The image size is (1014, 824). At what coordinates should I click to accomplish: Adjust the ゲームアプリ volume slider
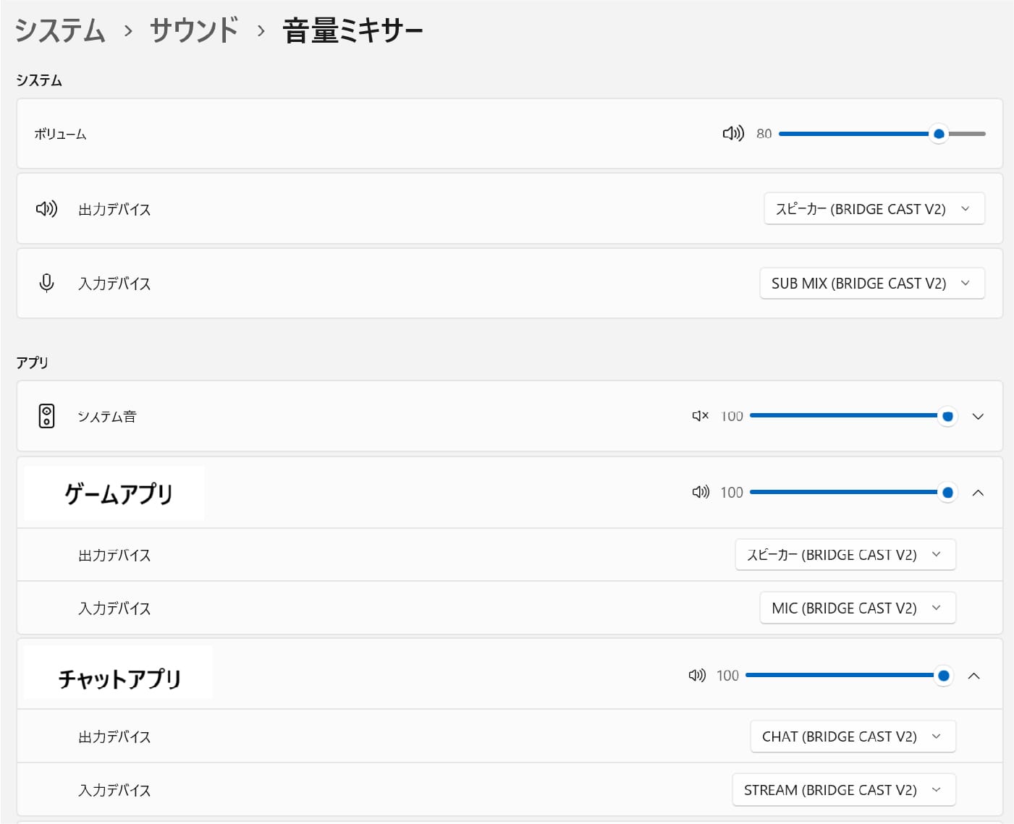coord(854,492)
